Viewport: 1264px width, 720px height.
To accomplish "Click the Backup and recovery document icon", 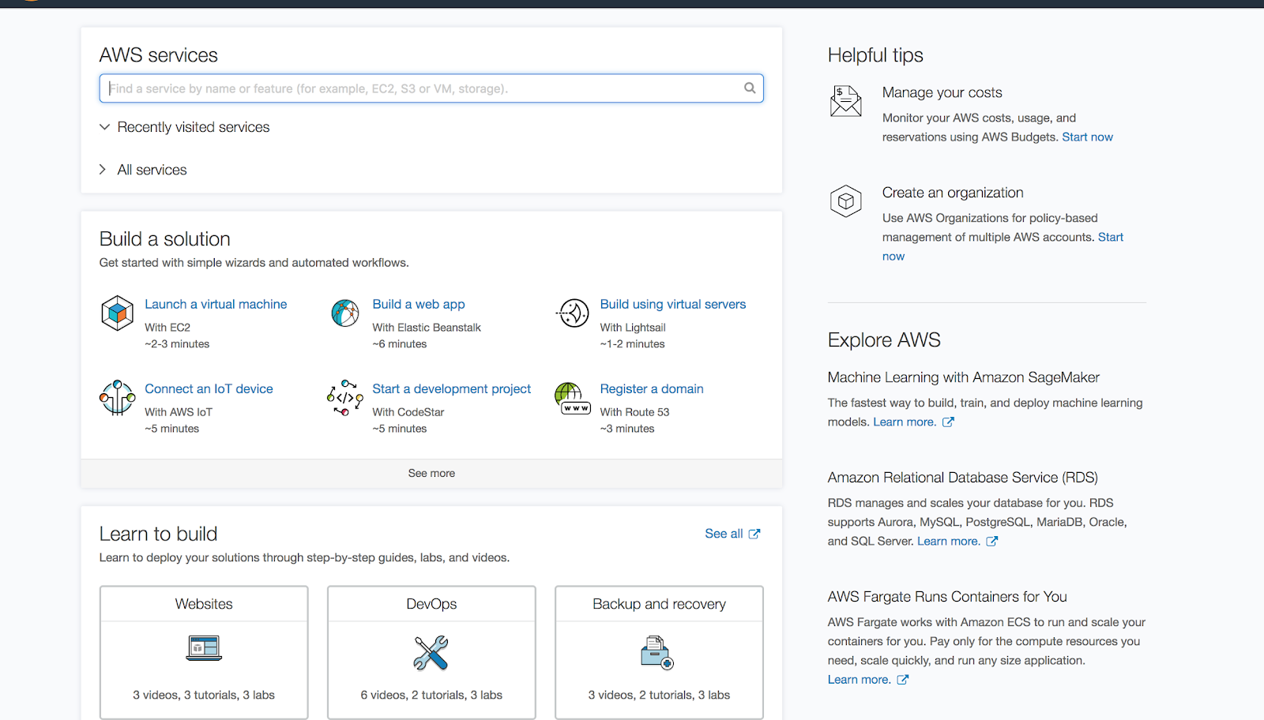I will pyautogui.click(x=657, y=652).
